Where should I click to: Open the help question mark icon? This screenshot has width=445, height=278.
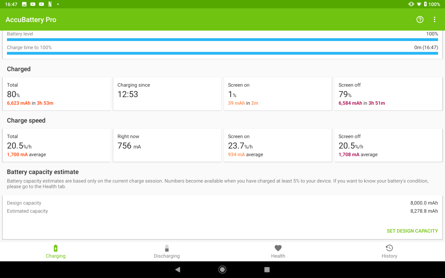tap(420, 19)
